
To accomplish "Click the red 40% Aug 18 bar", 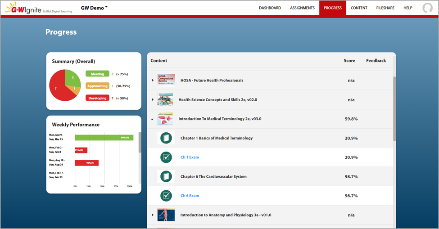I will (87, 163).
